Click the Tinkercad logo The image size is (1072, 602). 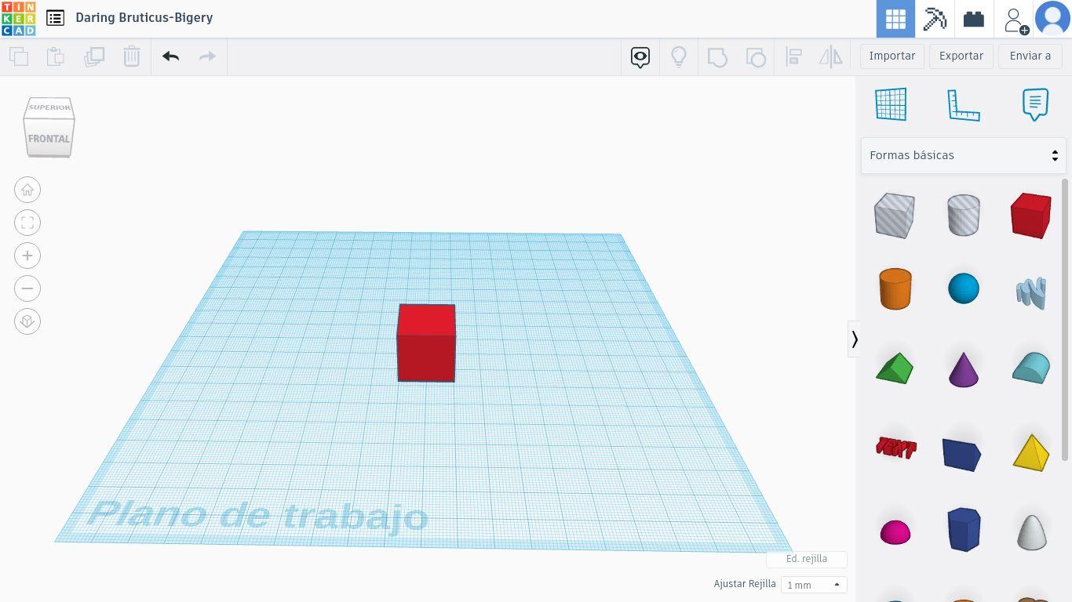(x=18, y=19)
